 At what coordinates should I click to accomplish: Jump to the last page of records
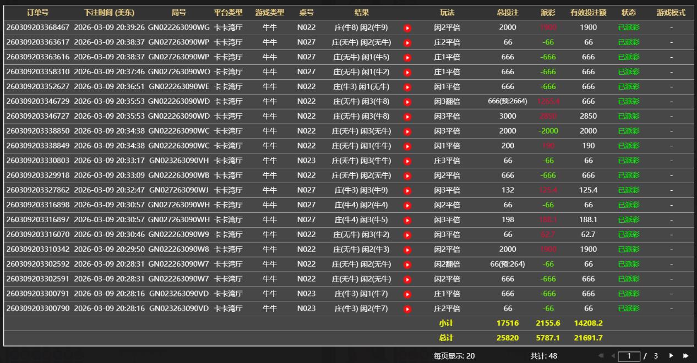(685, 356)
